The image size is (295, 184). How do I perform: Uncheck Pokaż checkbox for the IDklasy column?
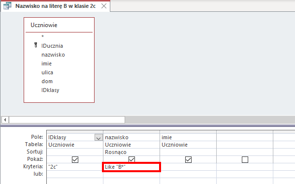pos(75,159)
